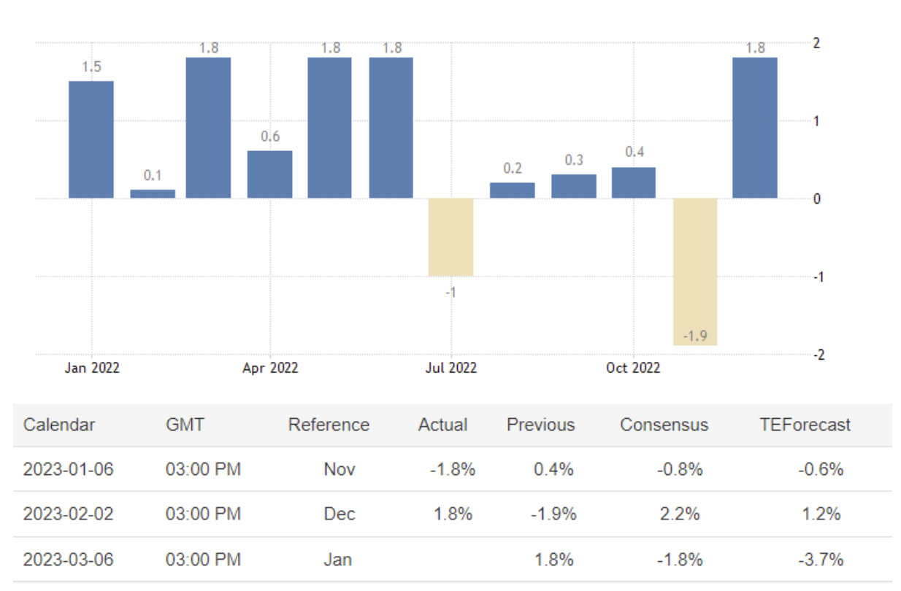This screenshot has height=591, width=901.
Task: Click the 1.5 bar above Jan 2022
Action: tap(91, 139)
